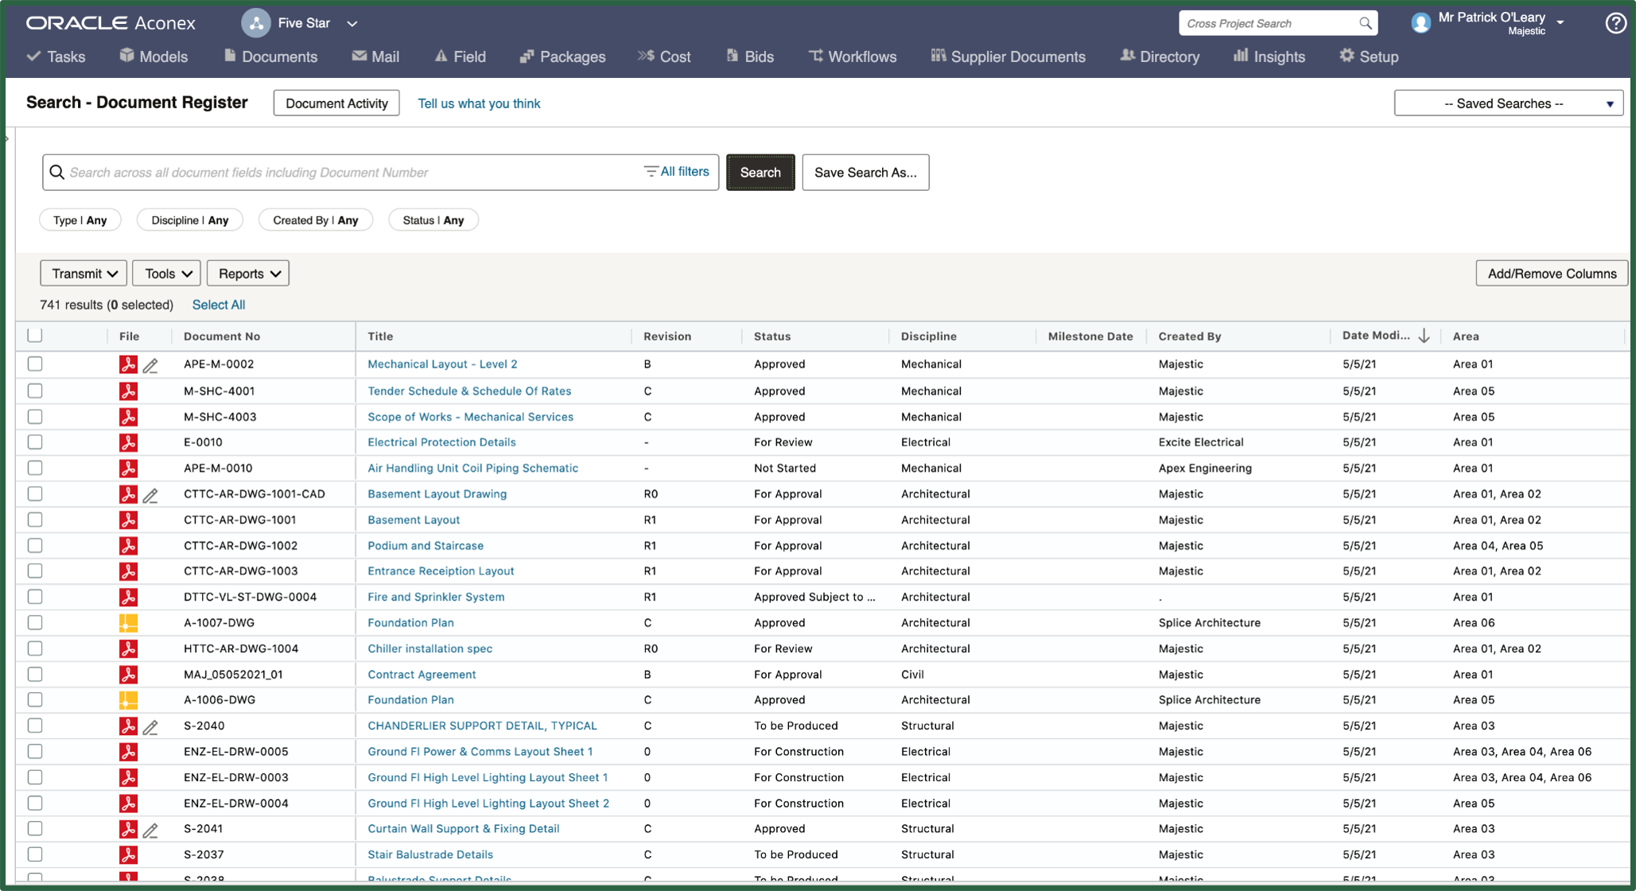Screen dimensions: 1636x891
Task: Open the Foundation Plan document link
Action: pyautogui.click(x=410, y=622)
